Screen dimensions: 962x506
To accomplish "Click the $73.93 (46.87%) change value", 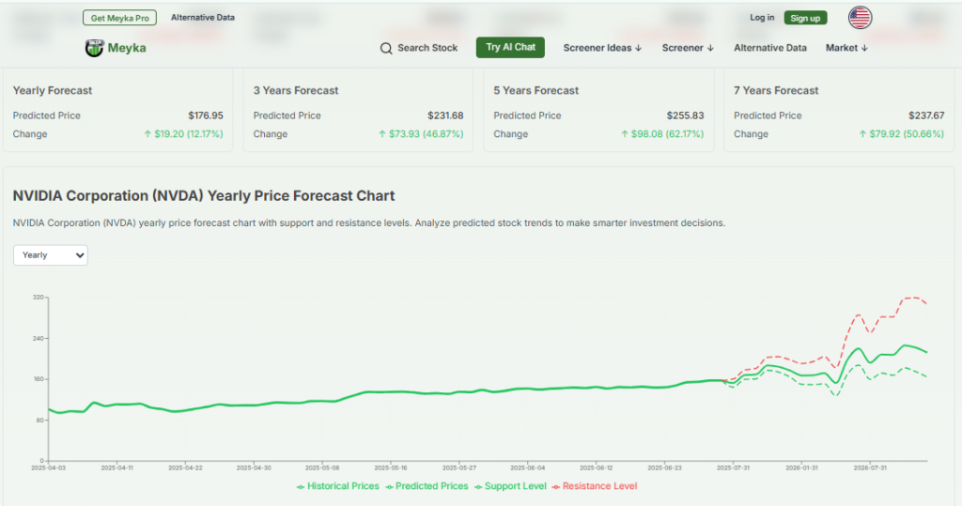I will coord(421,133).
